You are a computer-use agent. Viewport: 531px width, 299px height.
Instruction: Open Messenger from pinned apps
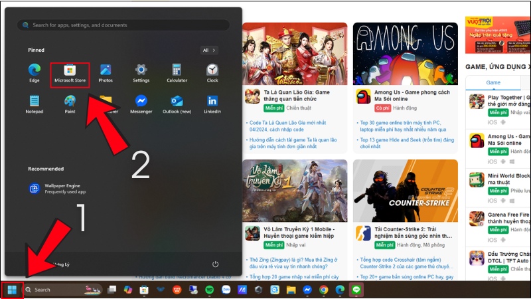point(141,104)
